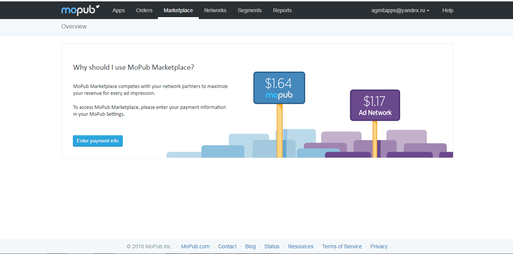This screenshot has height=254, width=513.
Task: View the Terms of Service link
Action: tap(342, 246)
